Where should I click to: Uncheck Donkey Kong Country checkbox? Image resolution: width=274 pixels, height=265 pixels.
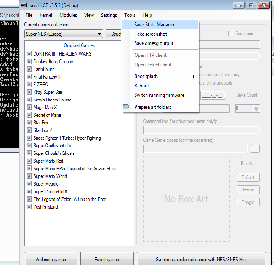(x=29, y=61)
